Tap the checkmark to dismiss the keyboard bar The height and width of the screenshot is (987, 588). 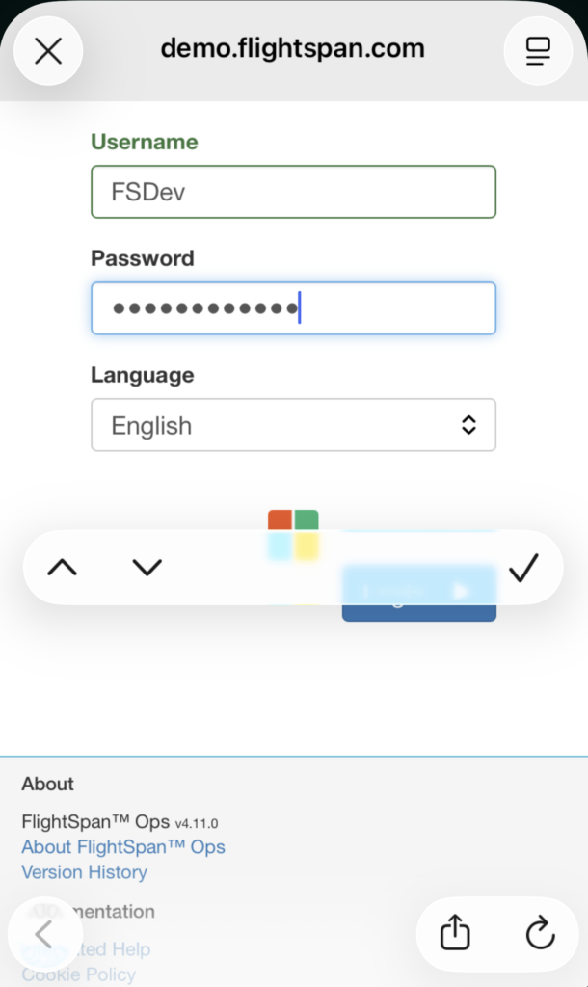[x=523, y=568]
